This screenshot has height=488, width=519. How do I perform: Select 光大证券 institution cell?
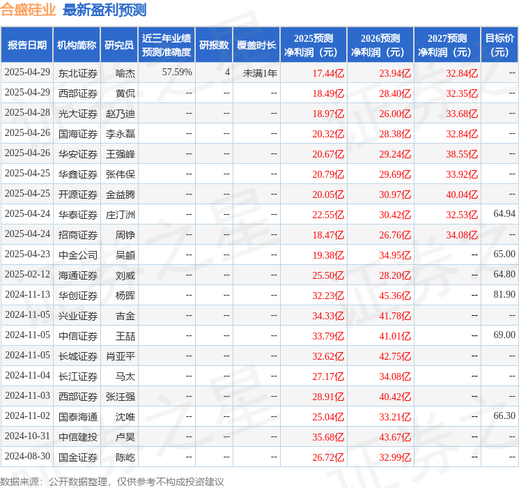[78, 114]
